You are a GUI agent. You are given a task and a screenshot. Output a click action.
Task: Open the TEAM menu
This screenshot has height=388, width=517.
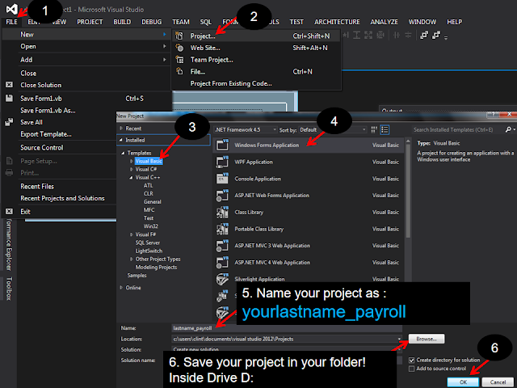(181, 22)
